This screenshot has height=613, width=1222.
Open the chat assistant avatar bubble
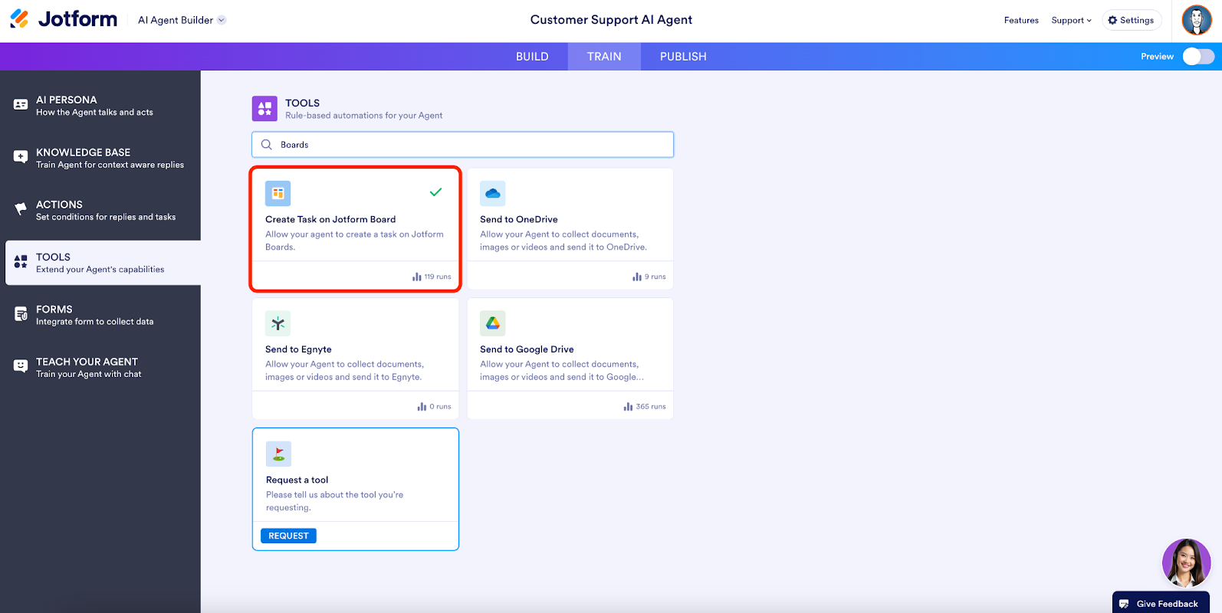tap(1186, 563)
